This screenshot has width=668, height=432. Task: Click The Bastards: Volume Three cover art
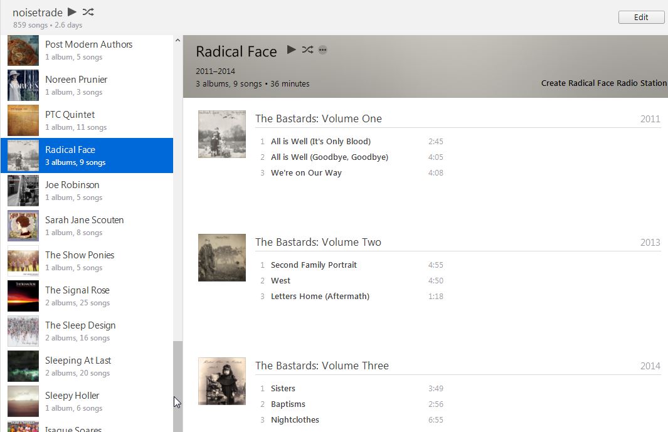click(222, 381)
